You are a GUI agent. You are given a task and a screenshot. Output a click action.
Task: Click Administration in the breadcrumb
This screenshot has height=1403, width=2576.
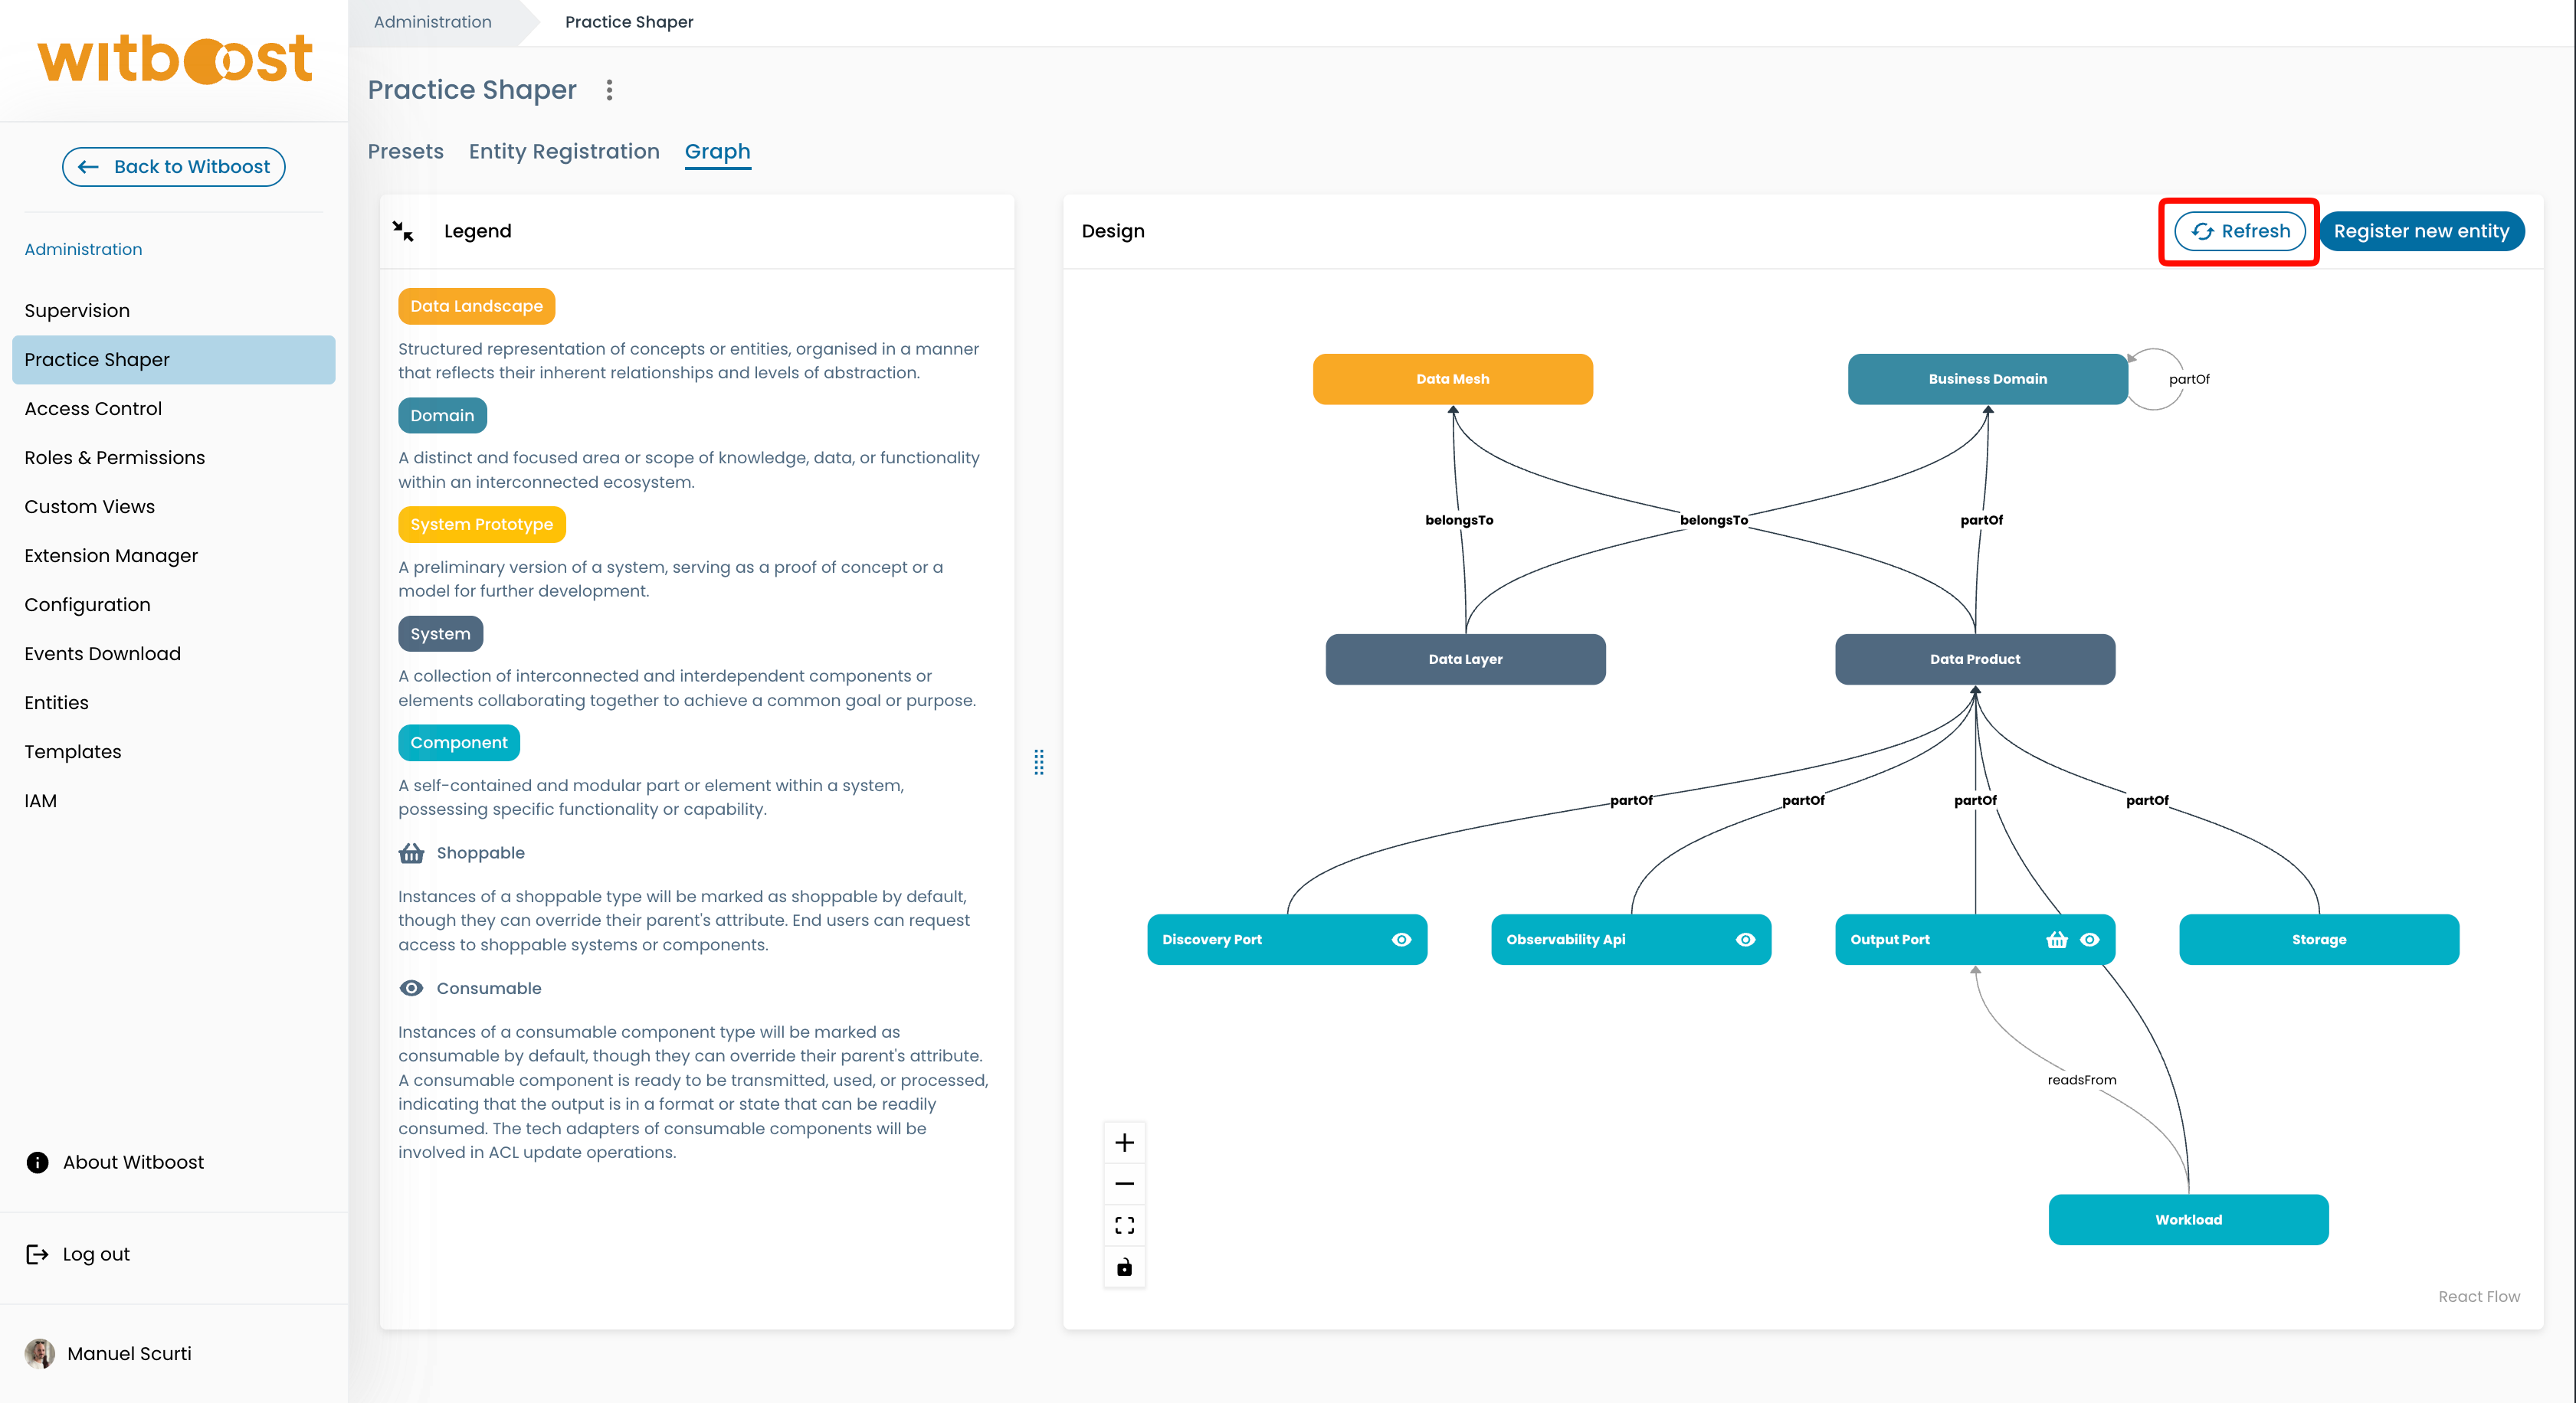pyautogui.click(x=433, y=22)
